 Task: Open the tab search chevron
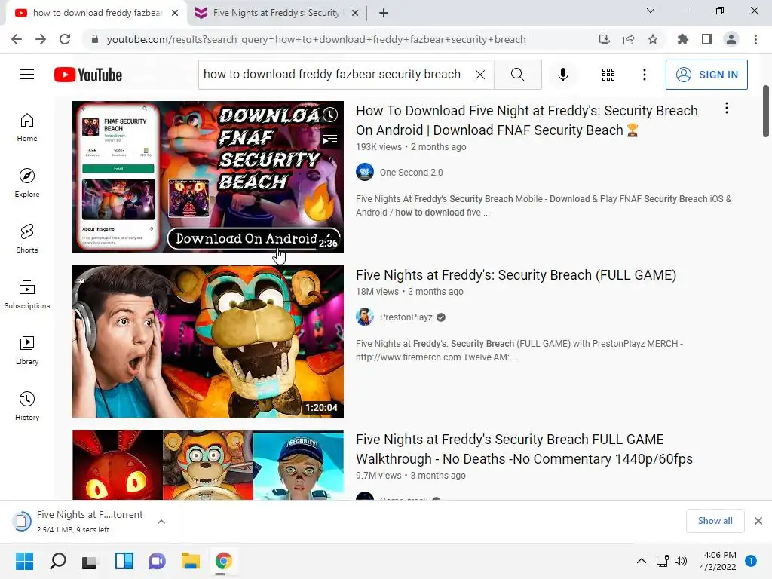click(x=651, y=11)
